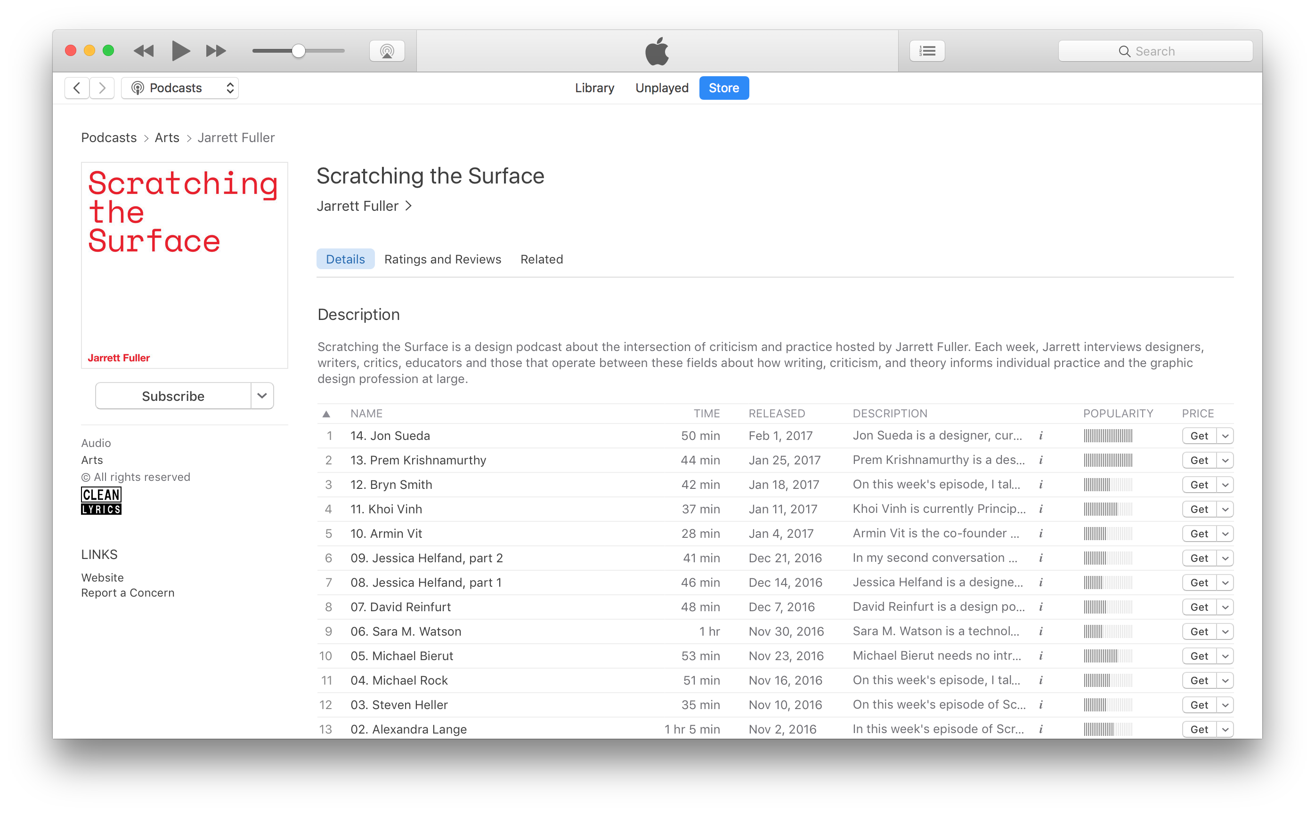The image size is (1315, 814).
Task: Click the Podcasts breadcrumb link
Action: tap(109, 137)
